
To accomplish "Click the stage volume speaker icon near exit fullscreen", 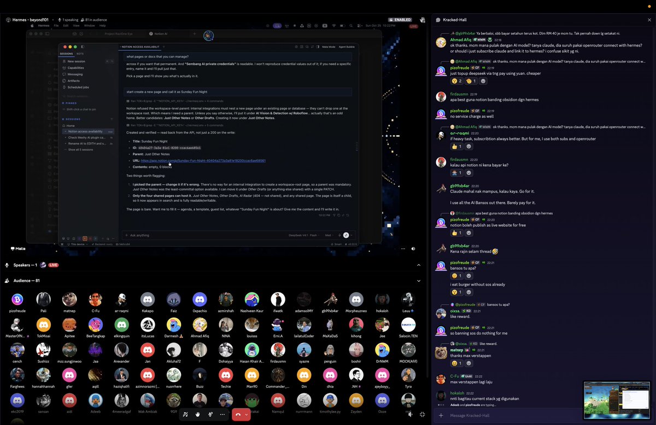I will [x=410, y=415].
